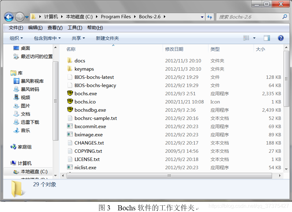Open 桌面 in the navigation pane

[x=22, y=48]
